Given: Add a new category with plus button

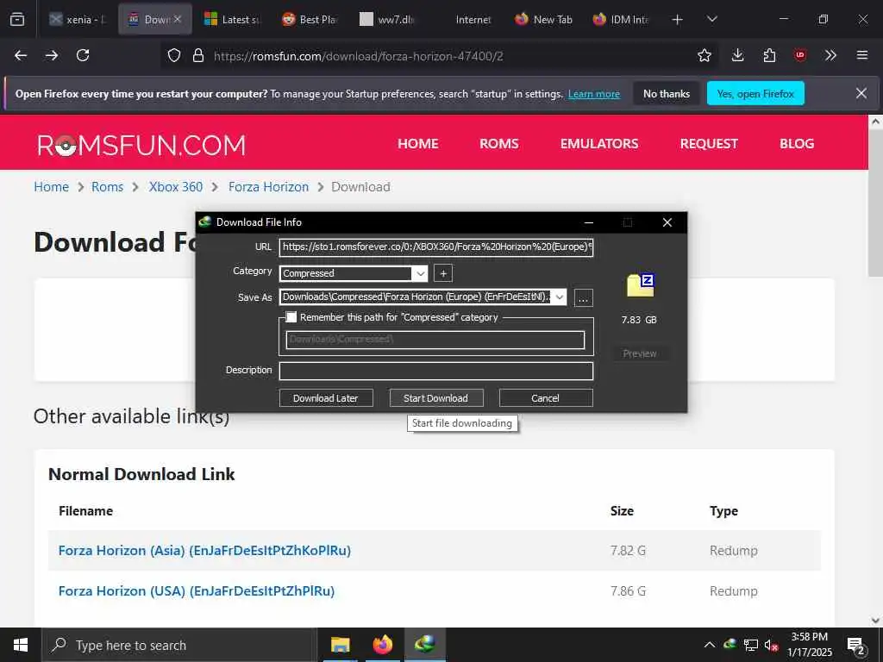Looking at the screenshot, I should (443, 273).
